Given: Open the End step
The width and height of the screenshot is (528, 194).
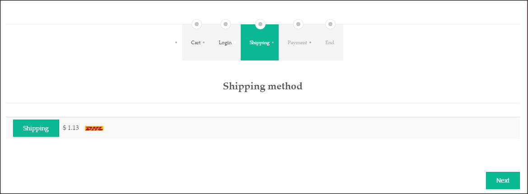Looking at the screenshot, I should 330,42.
